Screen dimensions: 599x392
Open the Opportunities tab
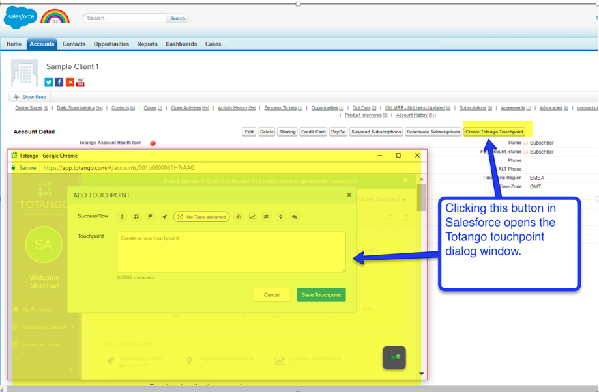coord(111,44)
